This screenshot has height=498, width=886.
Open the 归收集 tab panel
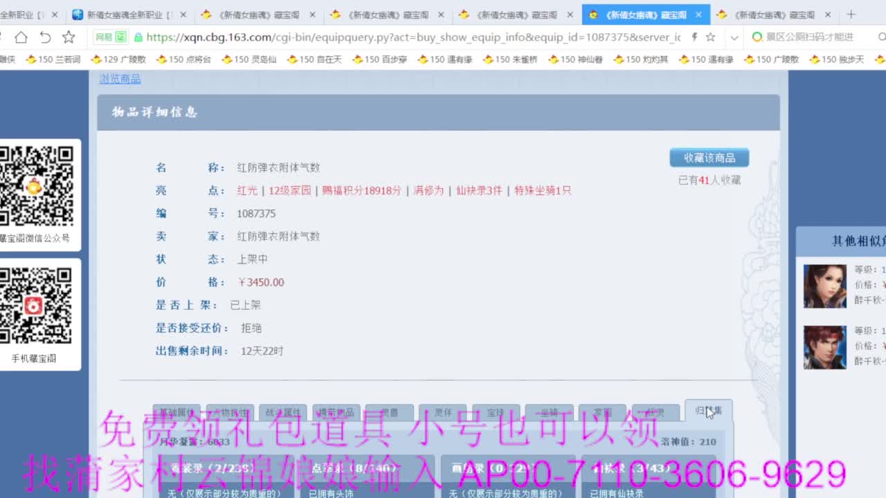[708, 412]
